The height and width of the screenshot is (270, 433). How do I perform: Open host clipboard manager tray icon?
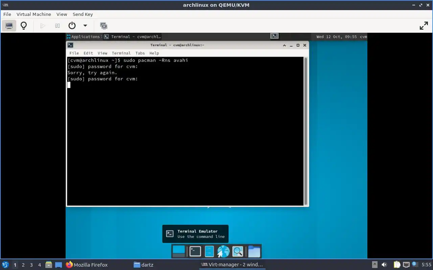(x=397, y=265)
